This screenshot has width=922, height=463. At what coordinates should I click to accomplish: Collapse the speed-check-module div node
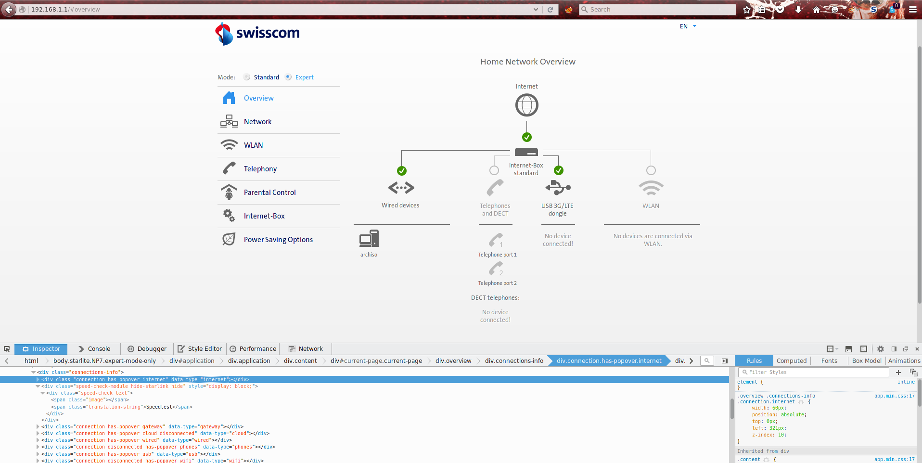pos(38,386)
